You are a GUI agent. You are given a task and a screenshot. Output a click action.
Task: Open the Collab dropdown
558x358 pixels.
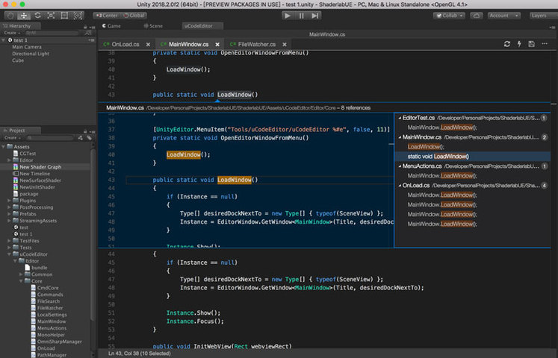pyautogui.click(x=449, y=16)
